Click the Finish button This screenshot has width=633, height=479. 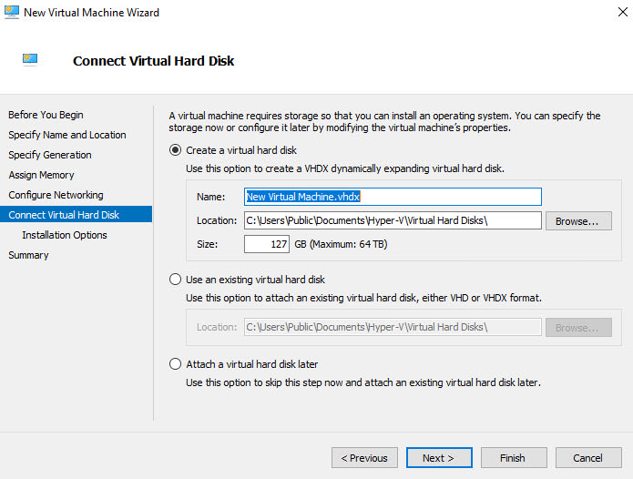coord(514,458)
